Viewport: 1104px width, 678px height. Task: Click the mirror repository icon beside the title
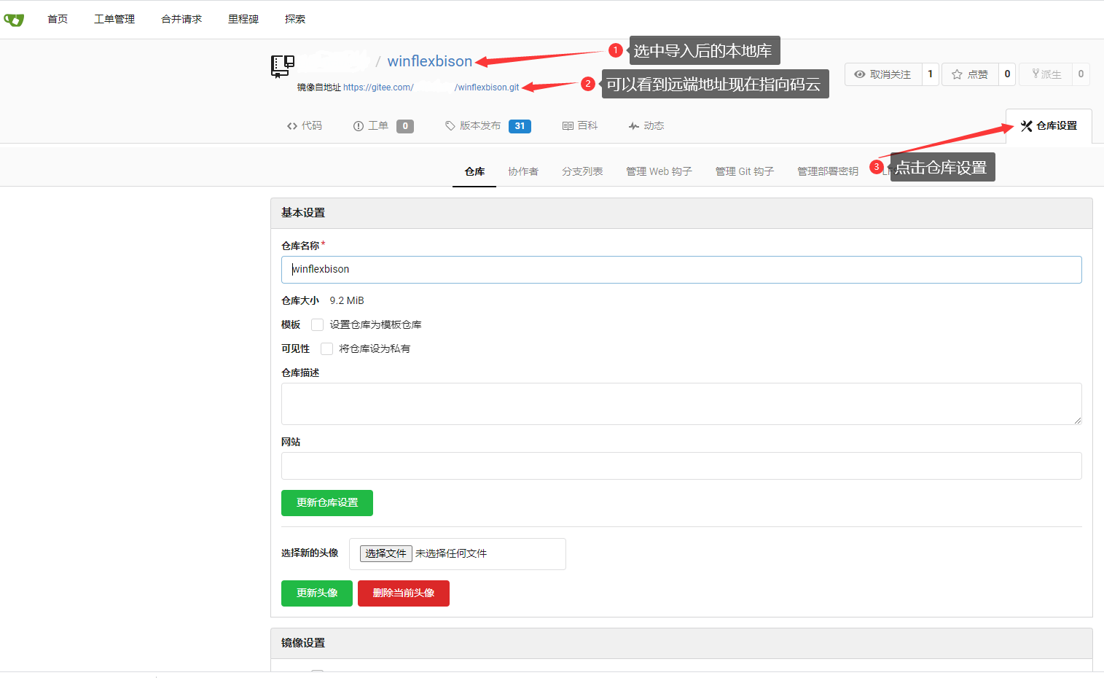tap(283, 66)
